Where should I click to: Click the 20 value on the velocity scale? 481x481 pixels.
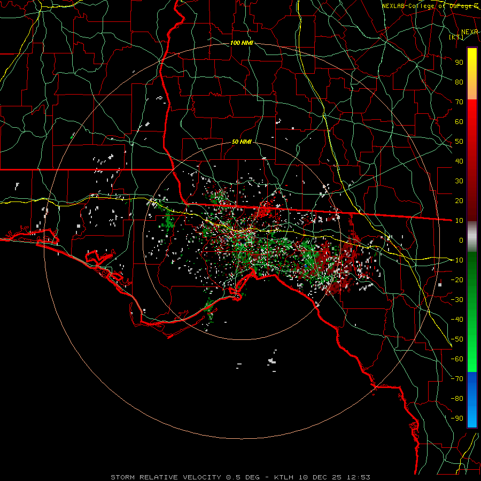tap(459, 200)
